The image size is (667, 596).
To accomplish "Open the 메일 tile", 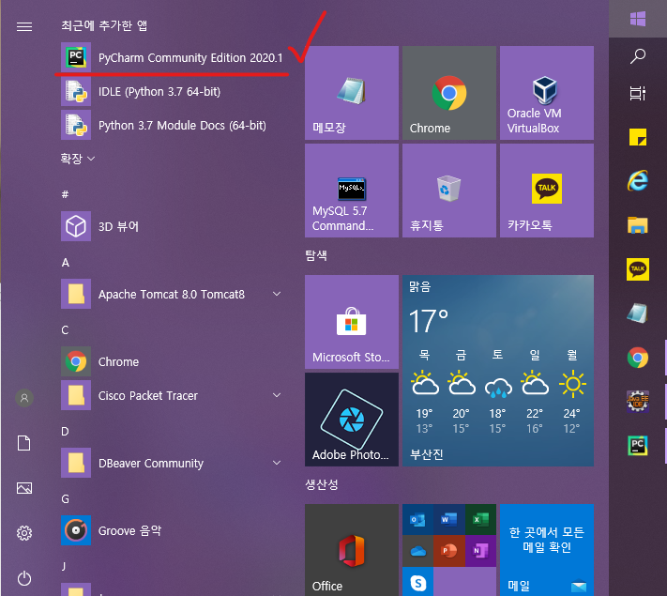I will point(547,550).
